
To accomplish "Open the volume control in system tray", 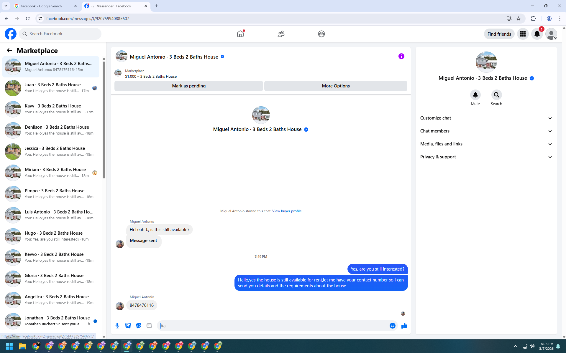I will [532, 346].
